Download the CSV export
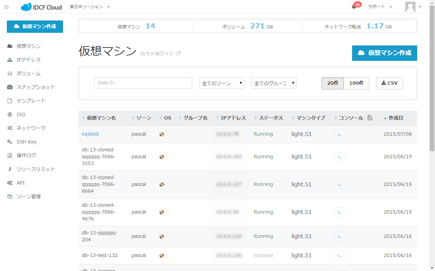Image resolution: width=435 pixels, height=271 pixels. click(x=389, y=83)
